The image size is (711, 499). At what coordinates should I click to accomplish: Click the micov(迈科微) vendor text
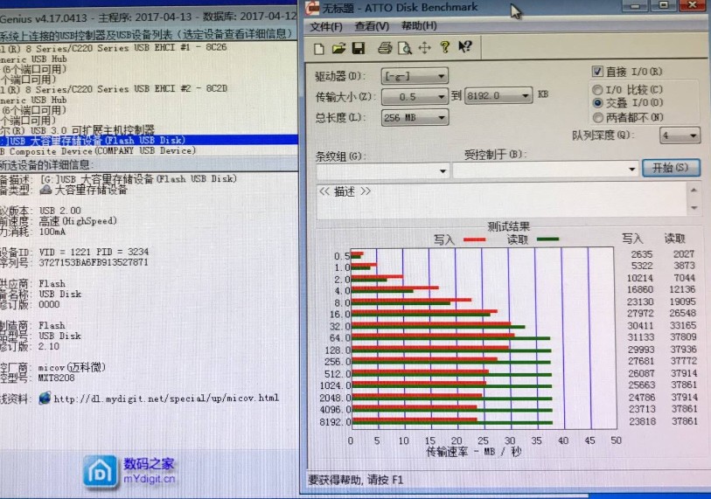[72, 367]
